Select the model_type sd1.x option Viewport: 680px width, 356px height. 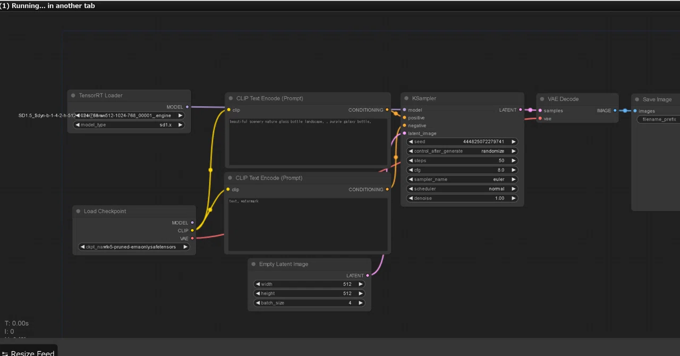click(x=129, y=125)
